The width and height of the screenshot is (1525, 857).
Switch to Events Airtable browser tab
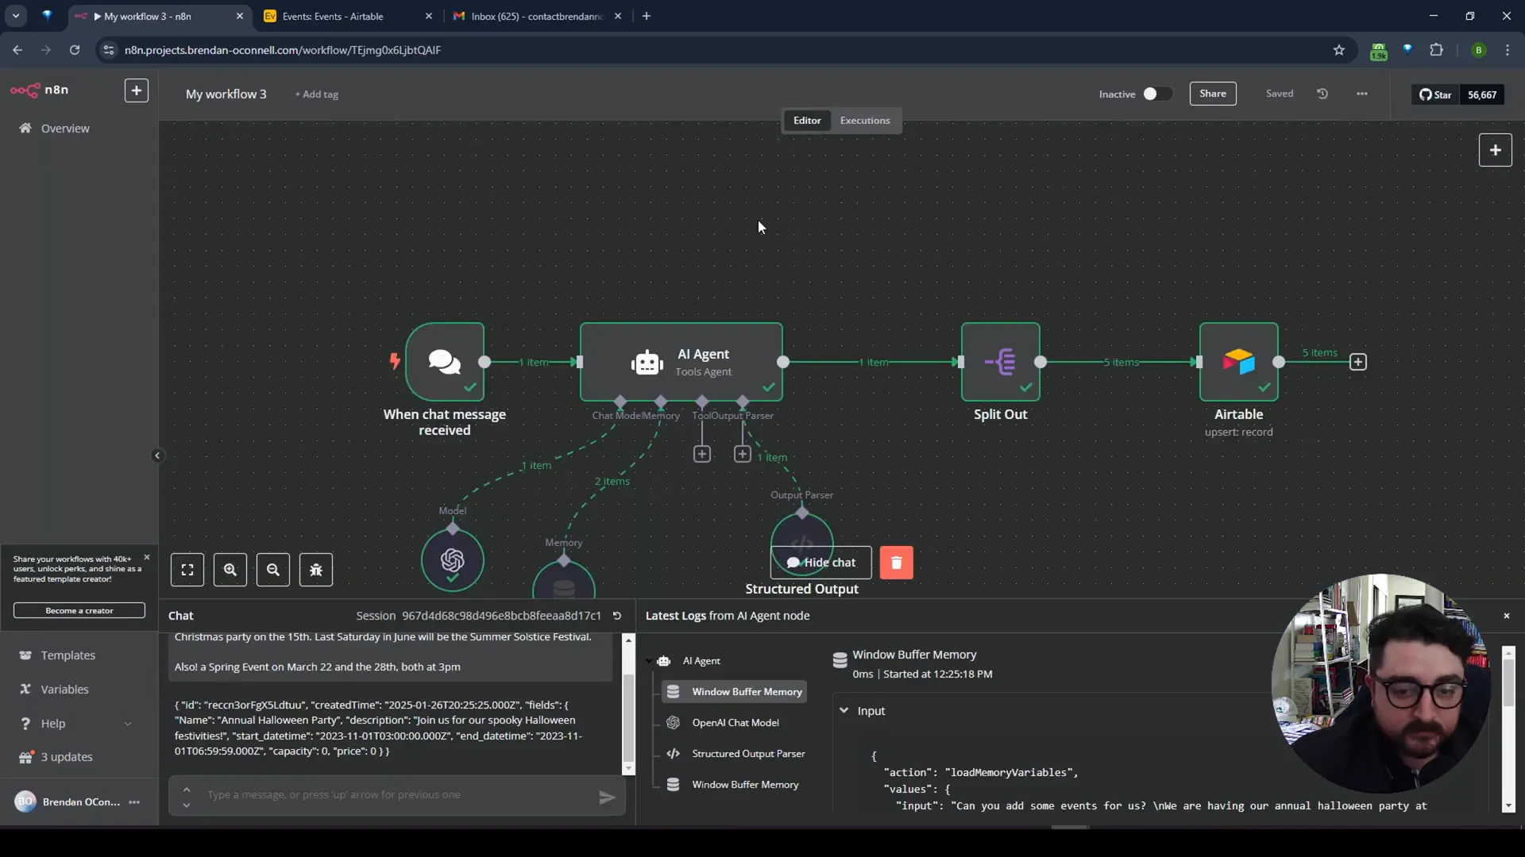[x=347, y=16]
